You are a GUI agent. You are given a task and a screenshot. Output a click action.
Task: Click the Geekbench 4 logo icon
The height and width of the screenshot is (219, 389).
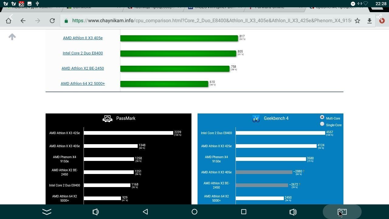tap(256, 118)
